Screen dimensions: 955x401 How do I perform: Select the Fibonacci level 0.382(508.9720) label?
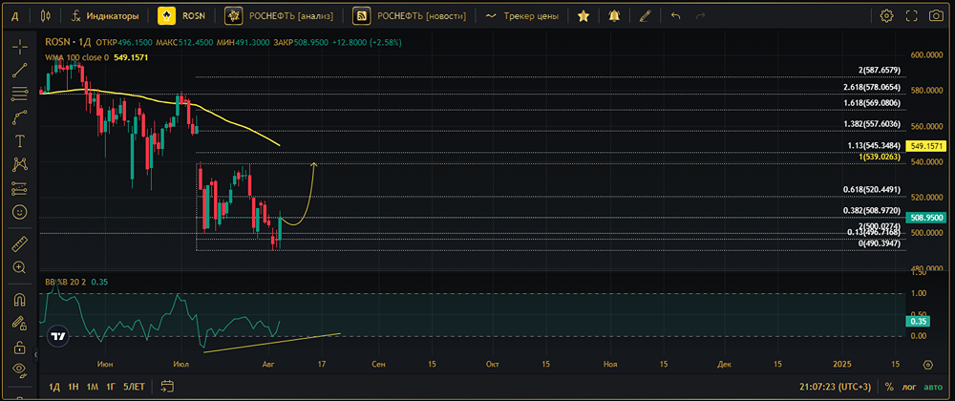point(872,211)
